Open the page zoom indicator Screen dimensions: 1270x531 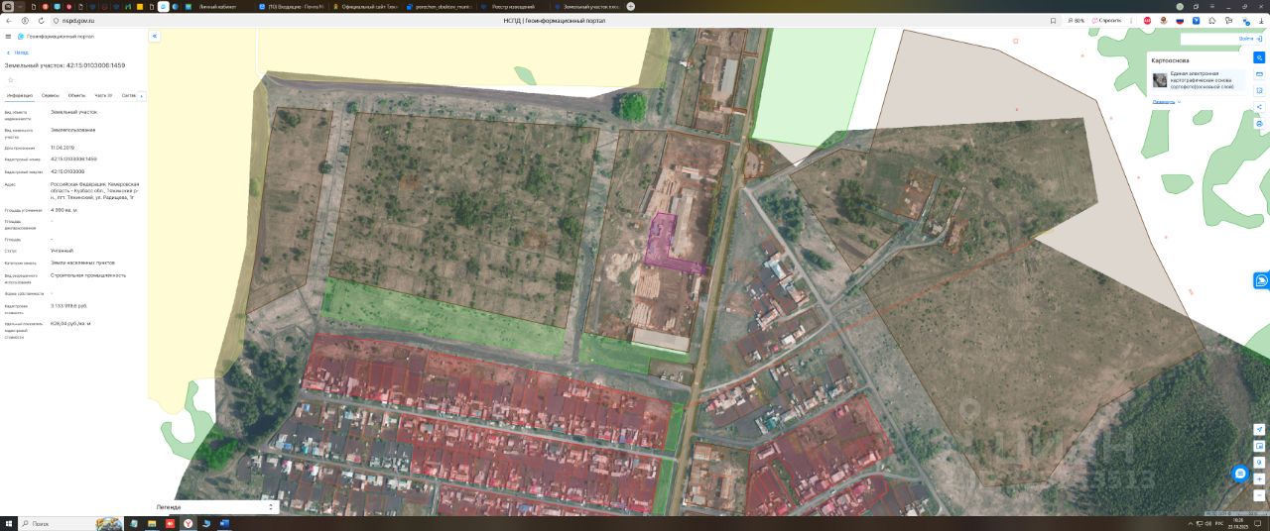[x=1076, y=20]
